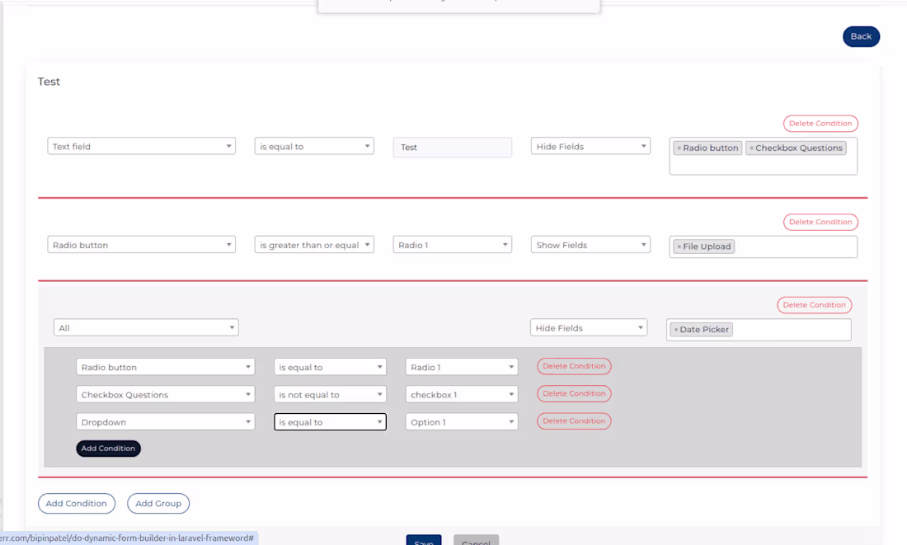The width and height of the screenshot is (907, 545).
Task: Open Radio button field dropdown in second condition
Action: 141,245
